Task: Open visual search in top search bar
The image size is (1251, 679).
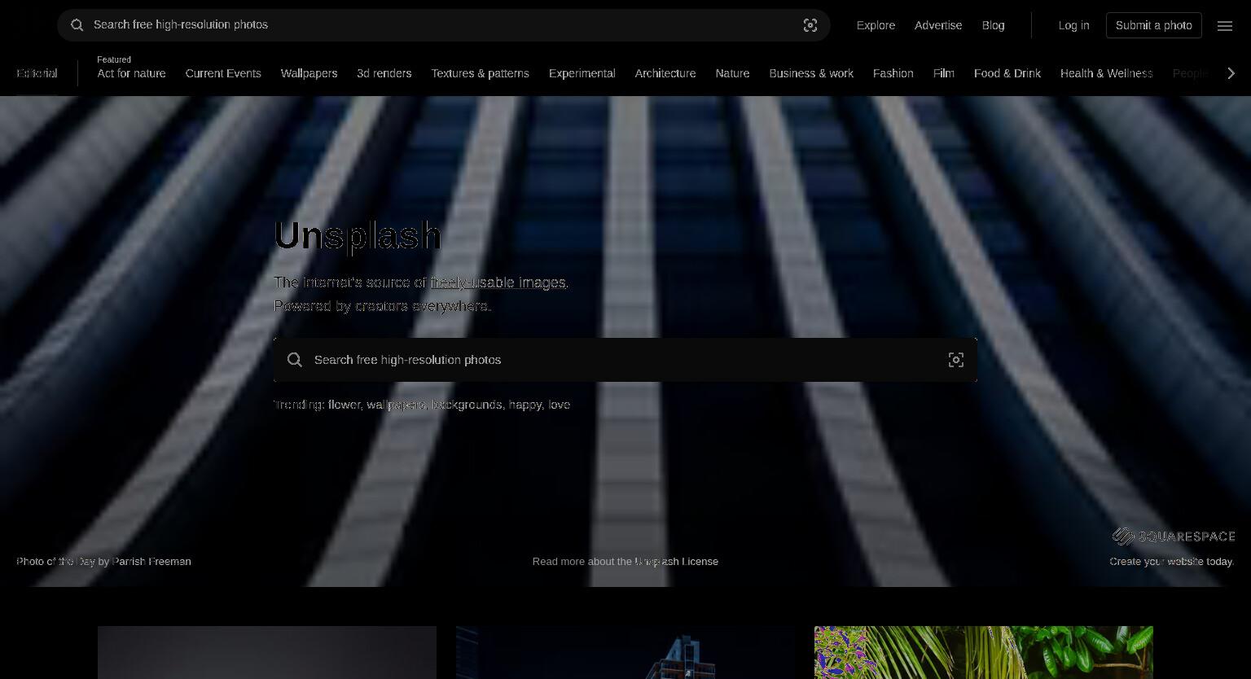Action: click(x=810, y=25)
